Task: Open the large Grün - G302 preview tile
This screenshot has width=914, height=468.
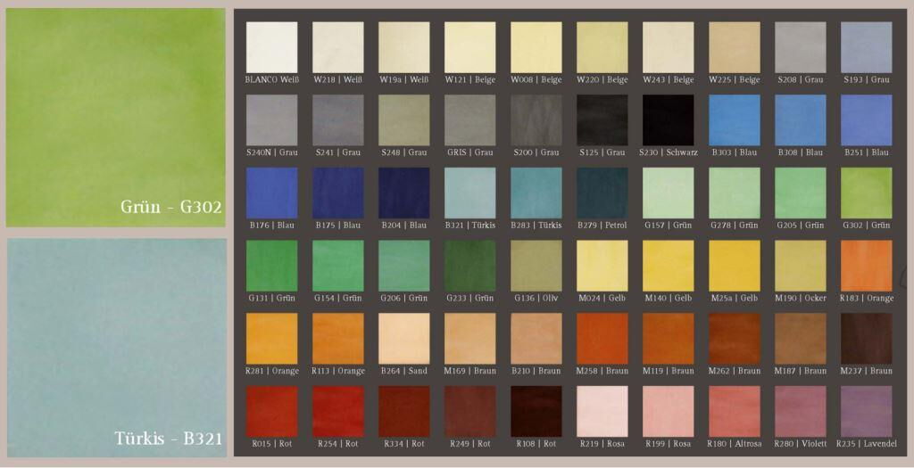Action: (115, 118)
